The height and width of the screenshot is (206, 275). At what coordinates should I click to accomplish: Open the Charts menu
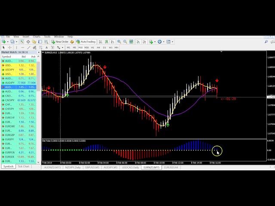[x=37, y=37]
